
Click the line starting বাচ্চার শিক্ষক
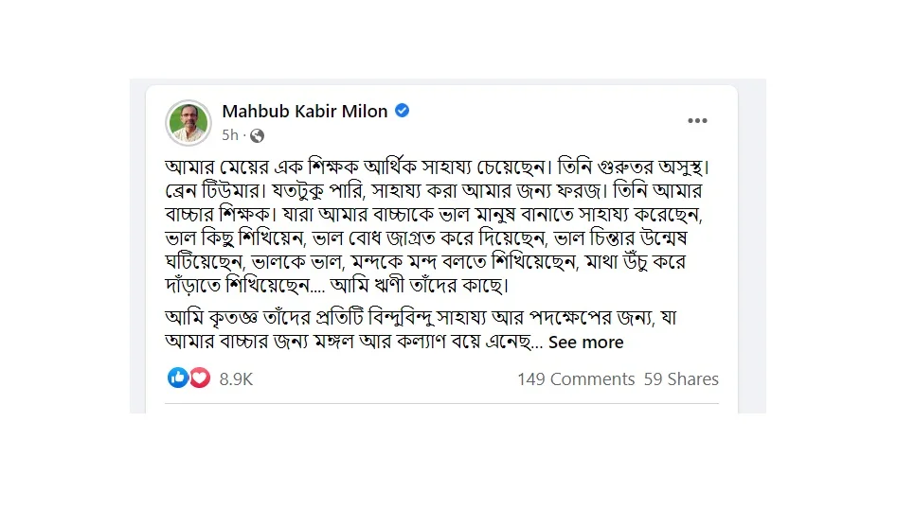434,215
